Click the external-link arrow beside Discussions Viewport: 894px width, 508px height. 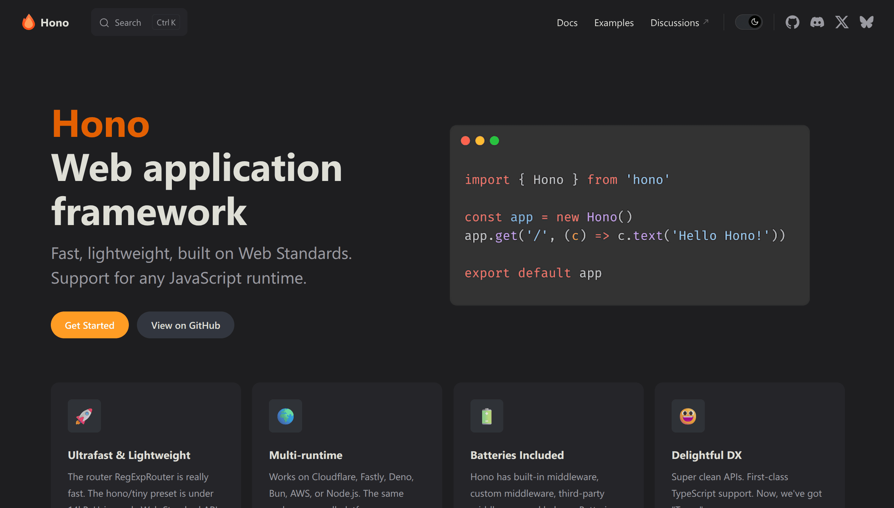click(x=706, y=22)
